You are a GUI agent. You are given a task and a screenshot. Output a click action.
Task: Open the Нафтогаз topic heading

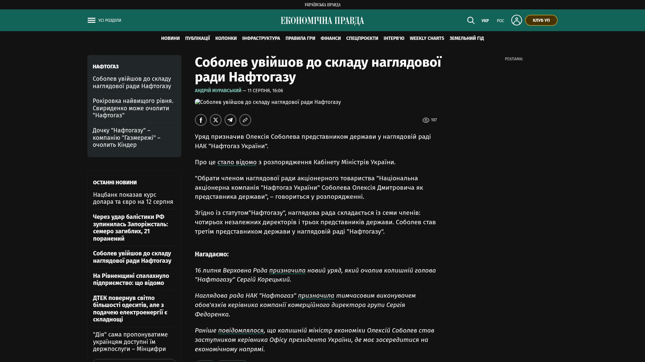(x=105, y=67)
